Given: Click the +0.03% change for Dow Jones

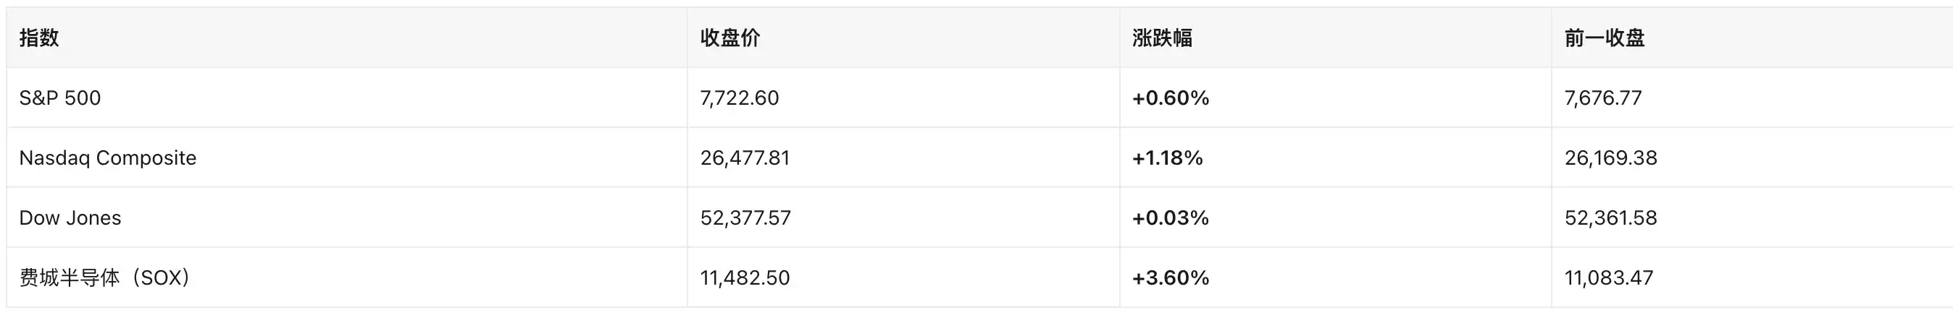Looking at the screenshot, I should [x=1171, y=217].
